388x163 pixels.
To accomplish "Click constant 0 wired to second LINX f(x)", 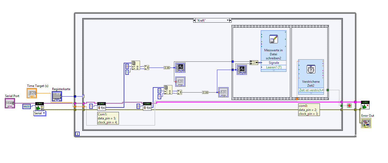I will click(x=138, y=106).
